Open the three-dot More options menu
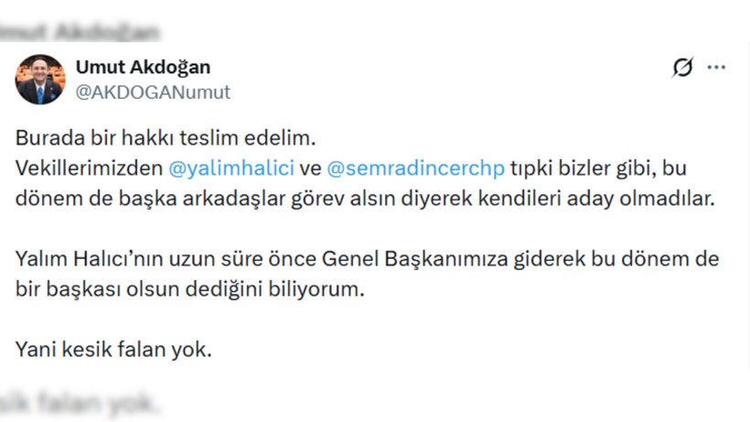 (x=716, y=67)
